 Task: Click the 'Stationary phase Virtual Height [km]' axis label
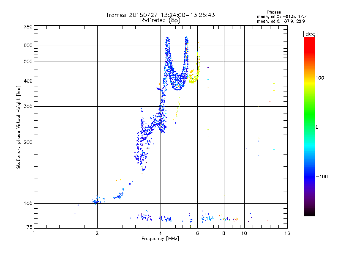coord(18,127)
